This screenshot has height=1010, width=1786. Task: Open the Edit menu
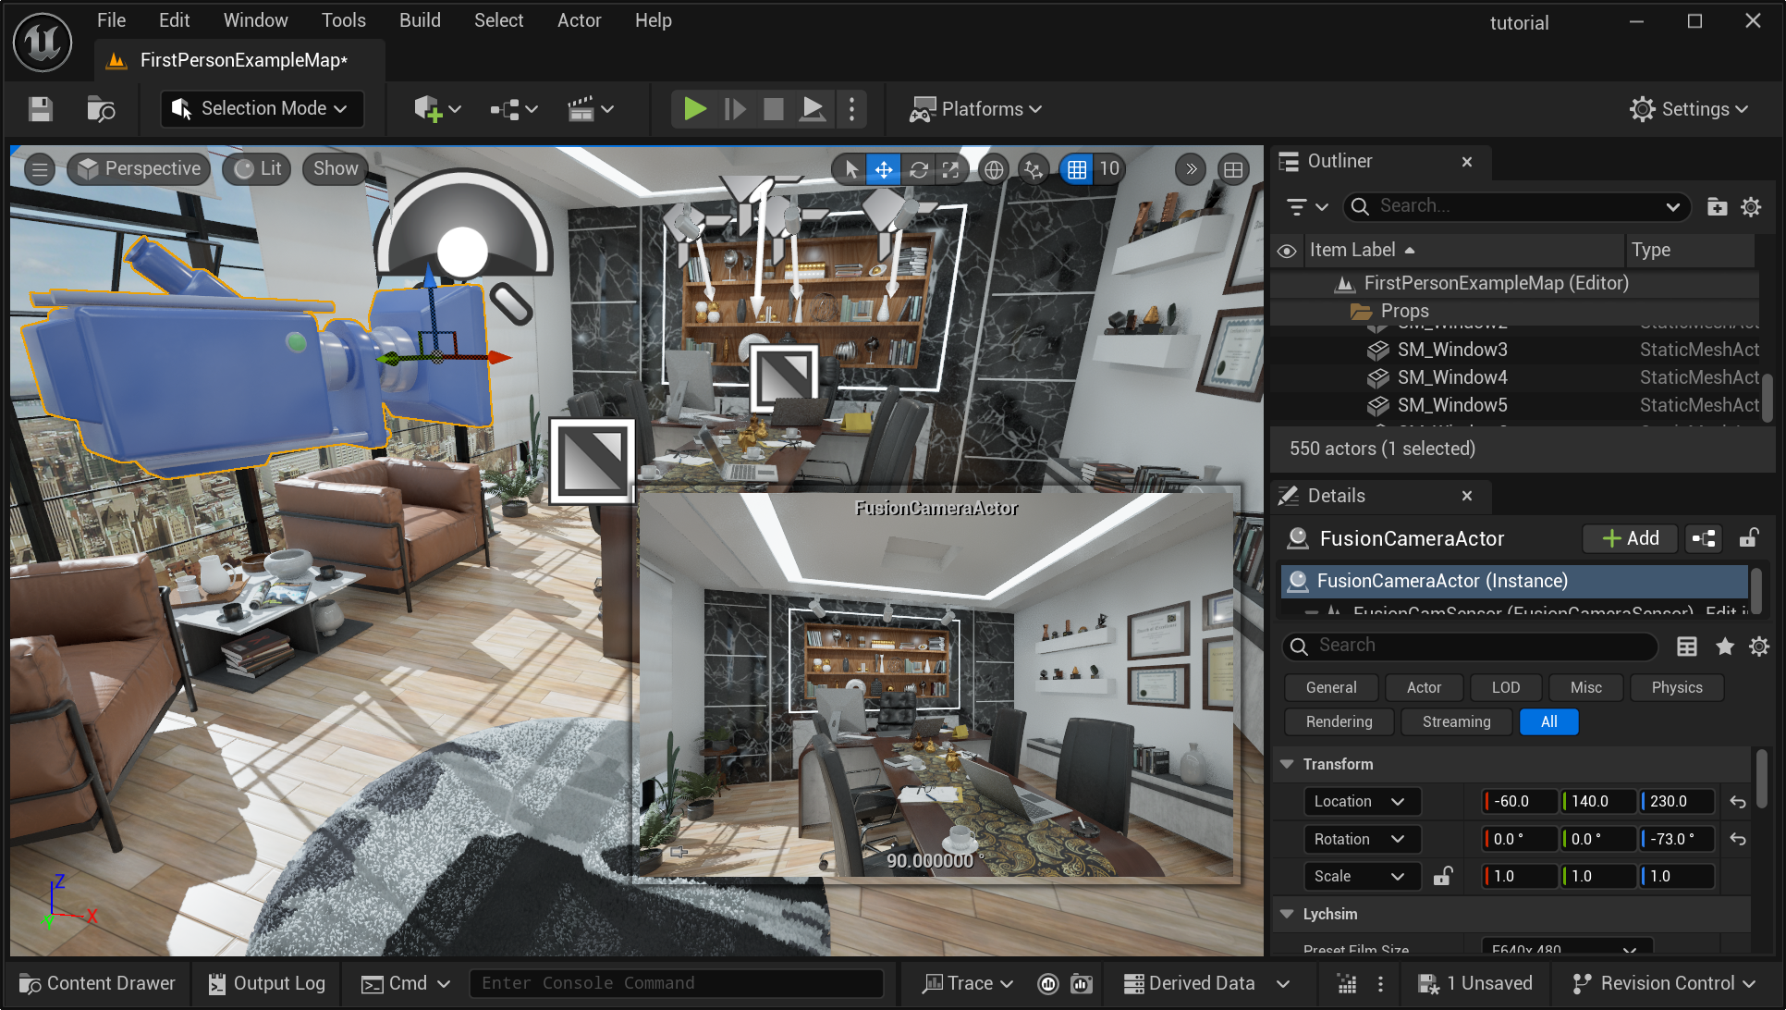[x=174, y=20]
